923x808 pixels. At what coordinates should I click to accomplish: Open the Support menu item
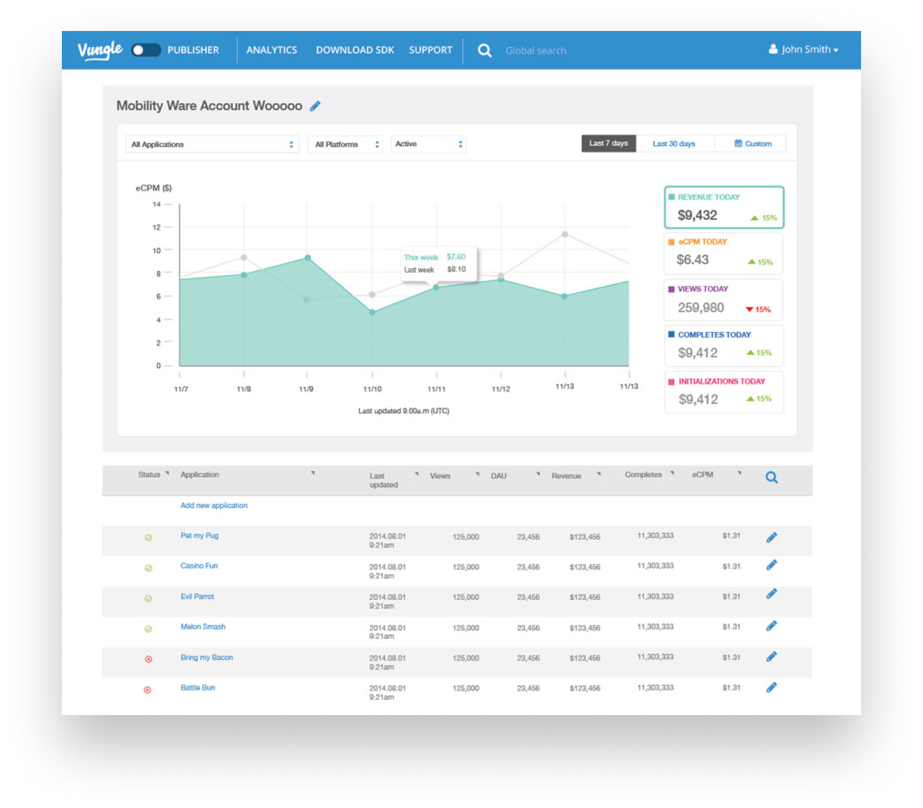click(x=431, y=50)
